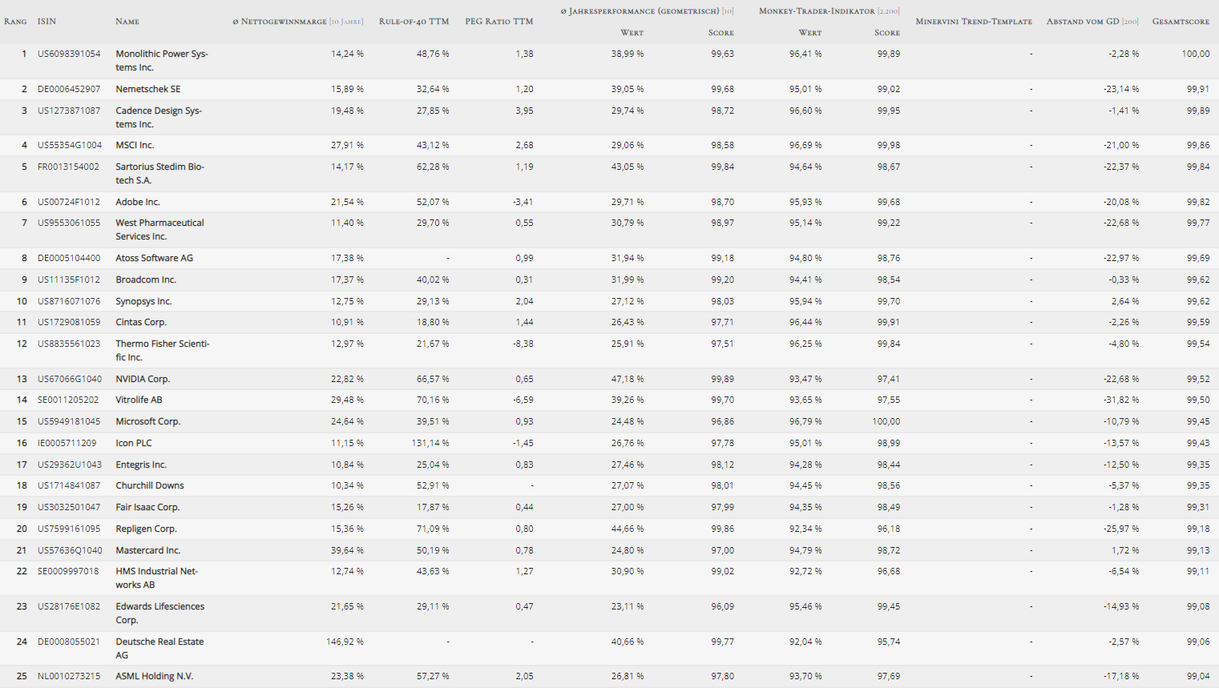Image resolution: width=1219 pixels, height=688 pixels.
Task: Open Thermo Fisher Scientific Inc. entry
Action: click(163, 350)
